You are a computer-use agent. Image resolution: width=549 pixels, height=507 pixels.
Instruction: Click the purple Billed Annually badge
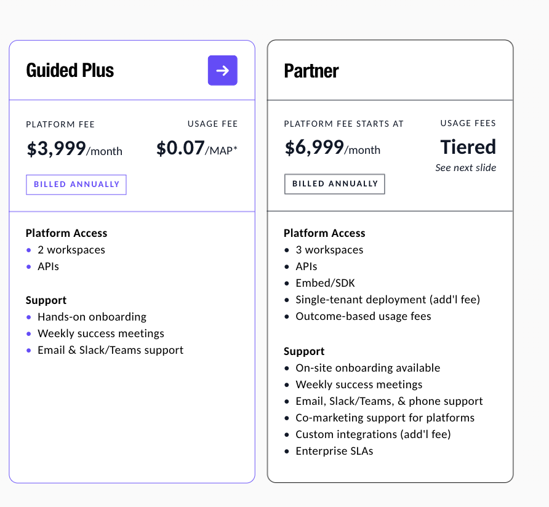76,185
